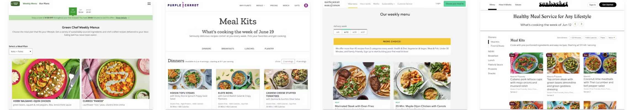Select the 2 servings option

point(288,62)
